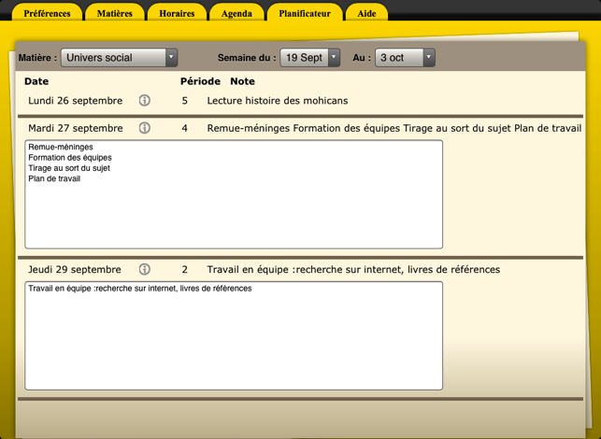This screenshot has width=601, height=439.
Task: Click period 2 for Jeudi 29 septembre
Action: tap(185, 270)
